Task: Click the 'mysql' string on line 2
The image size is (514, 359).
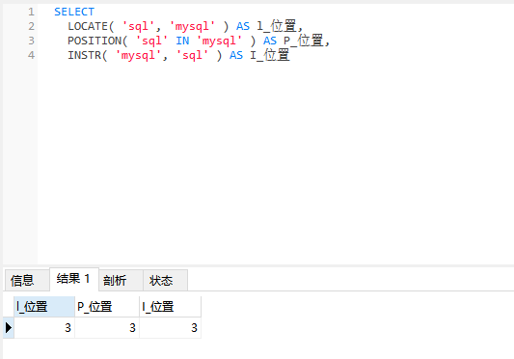Action: click(192, 26)
